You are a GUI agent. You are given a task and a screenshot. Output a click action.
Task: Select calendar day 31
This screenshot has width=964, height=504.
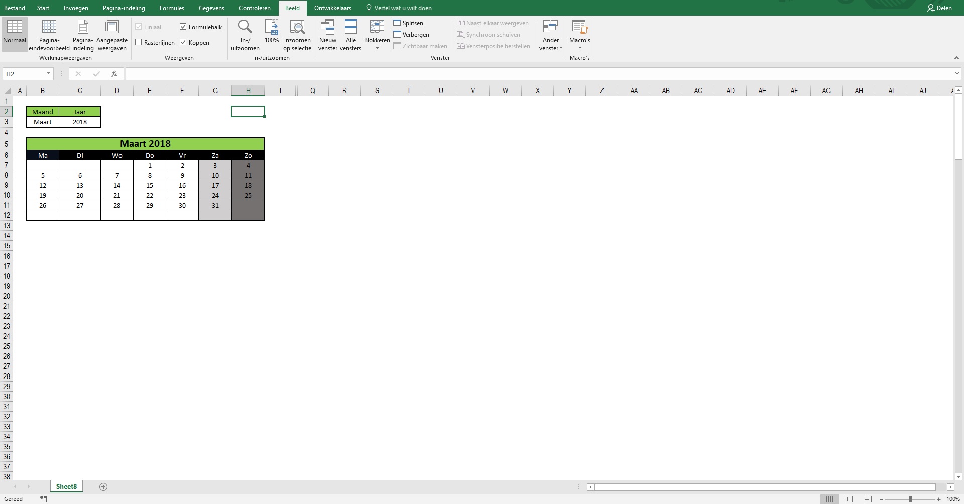click(x=215, y=205)
